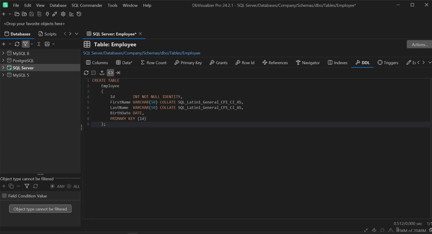Refresh the DDL view with the reload icon
This screenshot has height=234, width=432.
coord(86,72)
